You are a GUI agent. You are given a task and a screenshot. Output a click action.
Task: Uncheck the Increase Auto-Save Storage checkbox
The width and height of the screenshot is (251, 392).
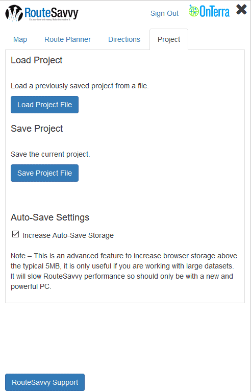point(15,234)
